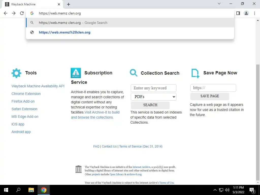This screenshot has height=195, width=260.
Task: Open a new tab with the plus button
Action: (69, 4)
